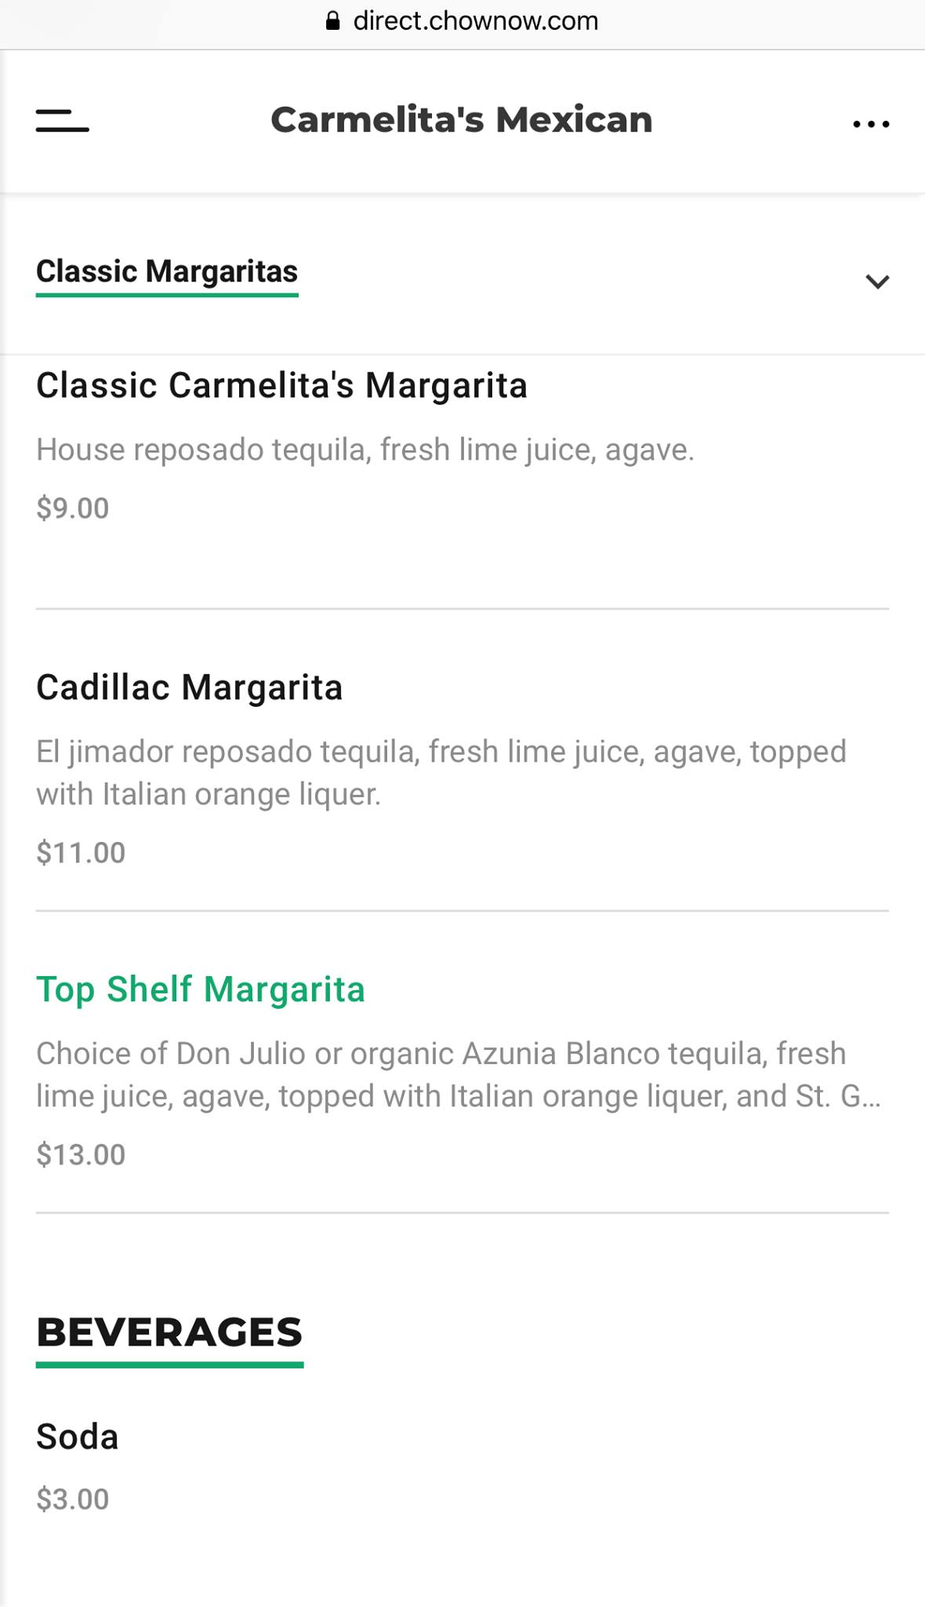Open the Cadillac Margarita item

pyautogui.click(x=190, y=687)
